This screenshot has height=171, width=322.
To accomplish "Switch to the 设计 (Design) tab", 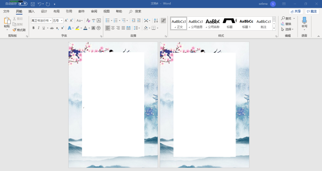I will click(44, 12).
